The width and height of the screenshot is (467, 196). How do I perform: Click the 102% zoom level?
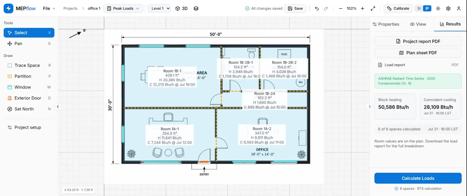click(x=352, y=8)
